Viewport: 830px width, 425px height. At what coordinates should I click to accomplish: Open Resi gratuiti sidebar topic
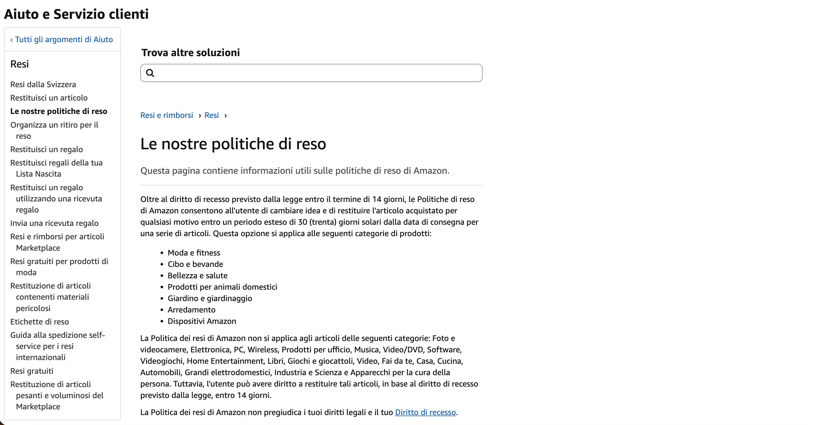click(x=32, y=371)
